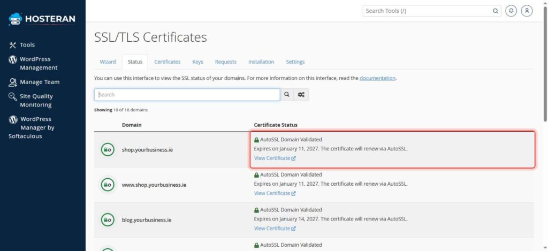
Task: Click the SSL/TLS Certificates heading
Action: pyautogui.click(x=150, y=37)
